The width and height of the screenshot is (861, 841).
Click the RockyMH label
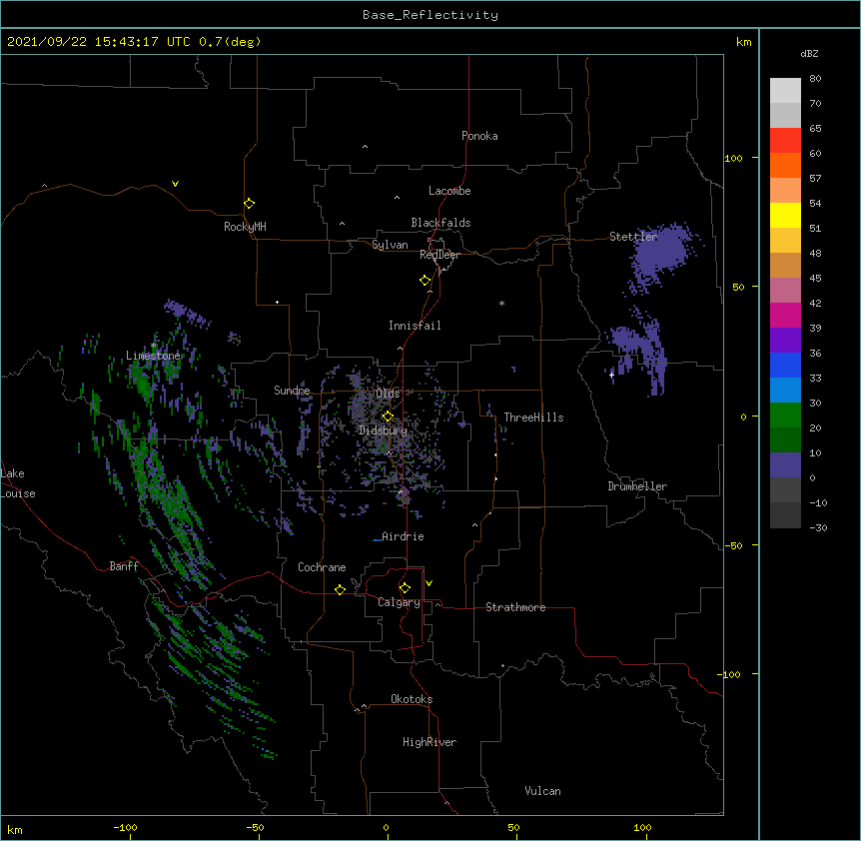[245, 227]
